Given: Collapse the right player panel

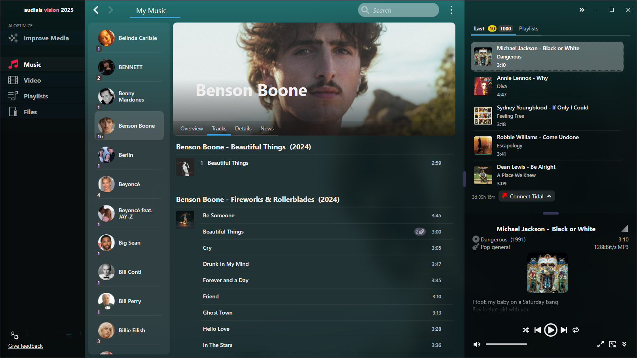Looking at the screenshot, I should point(582,10).
